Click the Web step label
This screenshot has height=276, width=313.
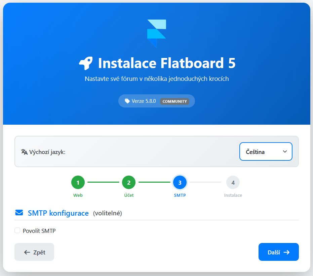point(78,195)
